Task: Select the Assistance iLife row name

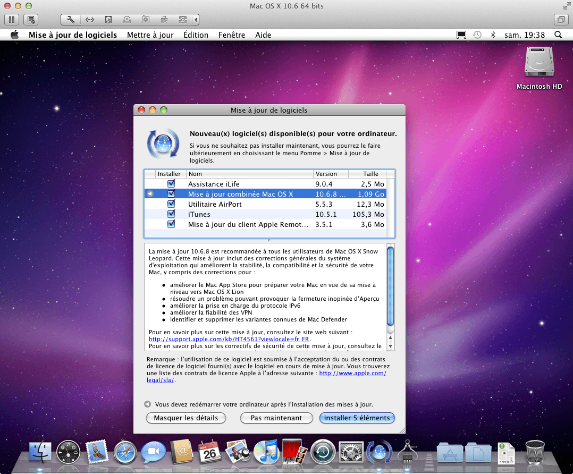Action: click(x=214, y=184)
